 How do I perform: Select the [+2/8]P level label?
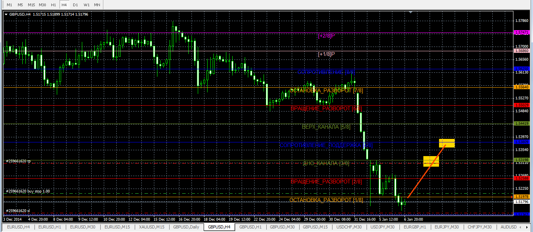click(x=327, y=36)
